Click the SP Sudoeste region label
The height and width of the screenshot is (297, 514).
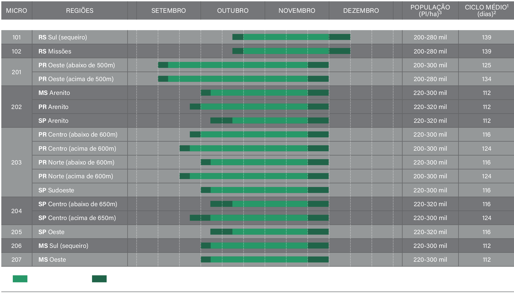(56, 190)
